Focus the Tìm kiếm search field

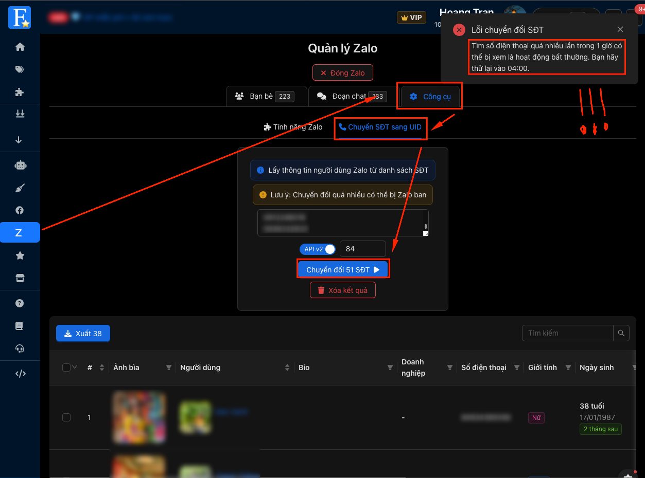(568, 333)
